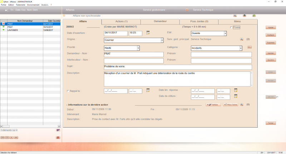Open the Origine dropdown showing Courrier
The width and height of the screenshot is (286, 154).
click(162, 40)
